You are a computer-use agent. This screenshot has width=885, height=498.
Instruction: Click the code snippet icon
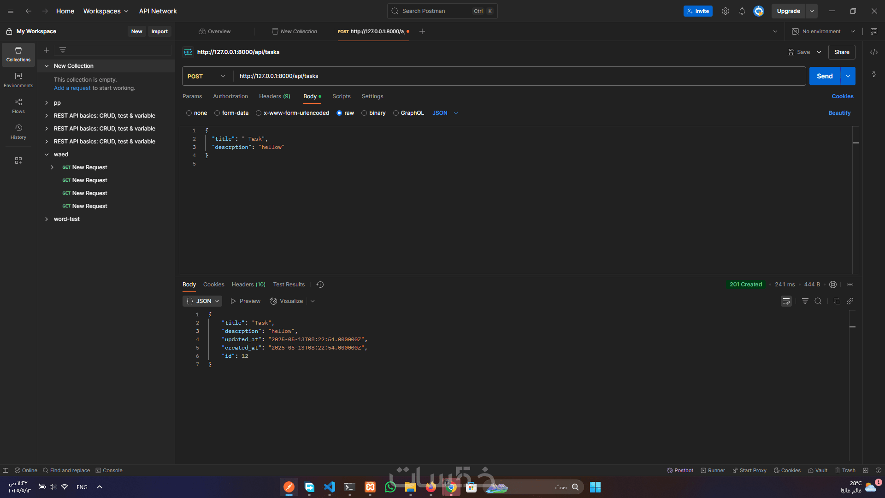[873, 52]
